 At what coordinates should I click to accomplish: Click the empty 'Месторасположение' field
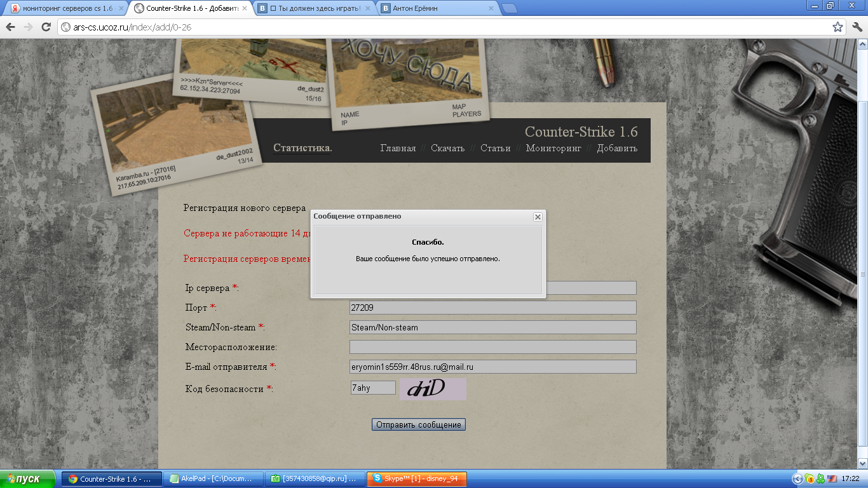pos(493,347)
